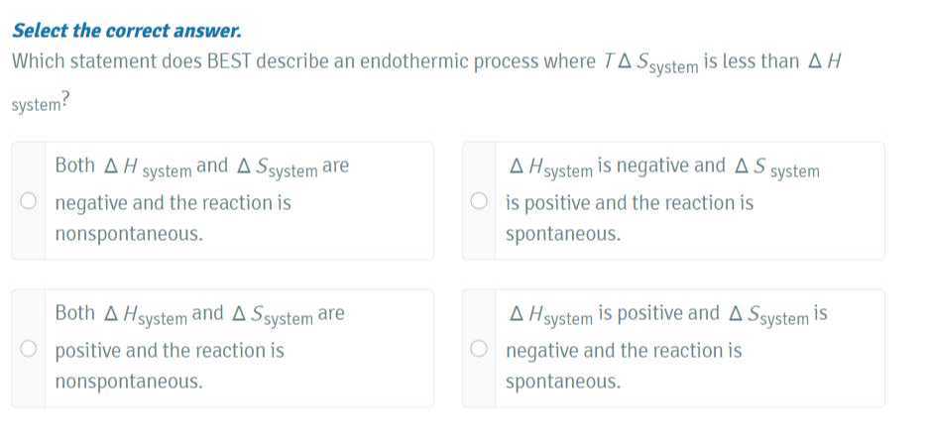Select radio button for both negative, nonspontaneous answer

click(x=29, y=202)
